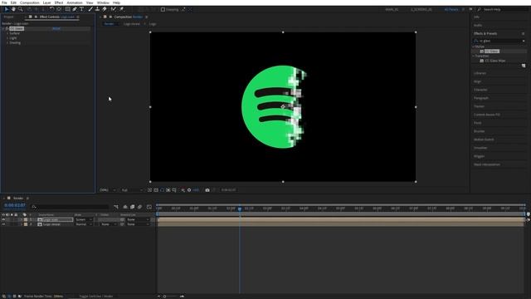This screenshot has height=299, width=531.
Task: Click the search magnifier next to Search Help
Action: [x=480, y=9]
